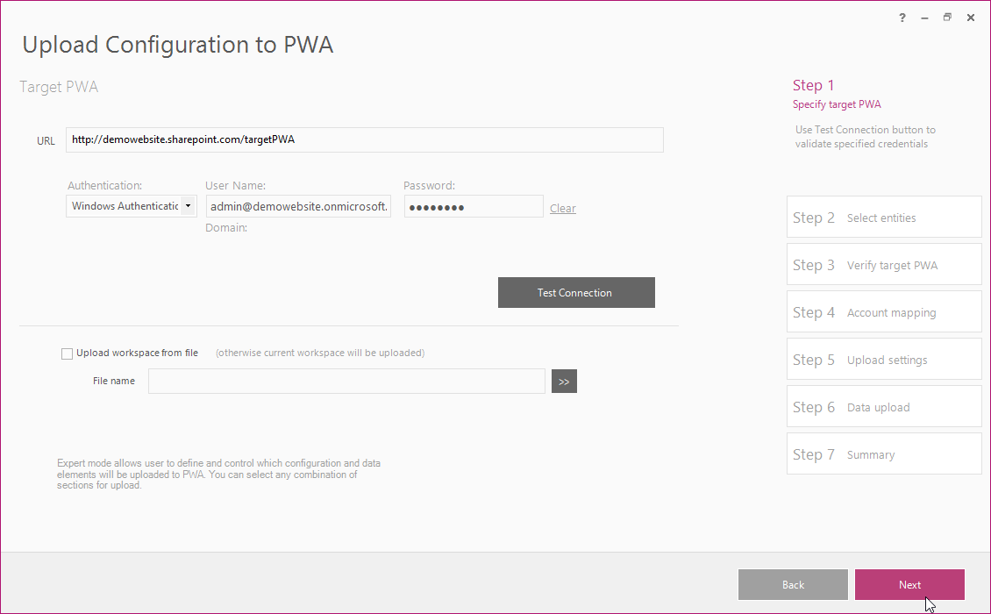
Task: Open Step 4 Account mapping
Action: click(883, 312)
